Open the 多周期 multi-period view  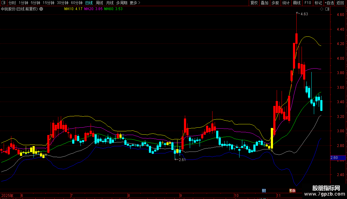click(x=122, y=3)
